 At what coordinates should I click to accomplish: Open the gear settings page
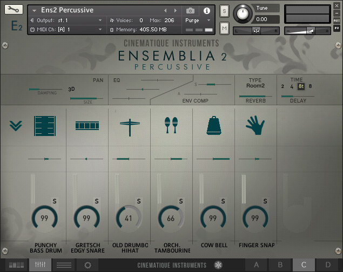pos(88,265)
